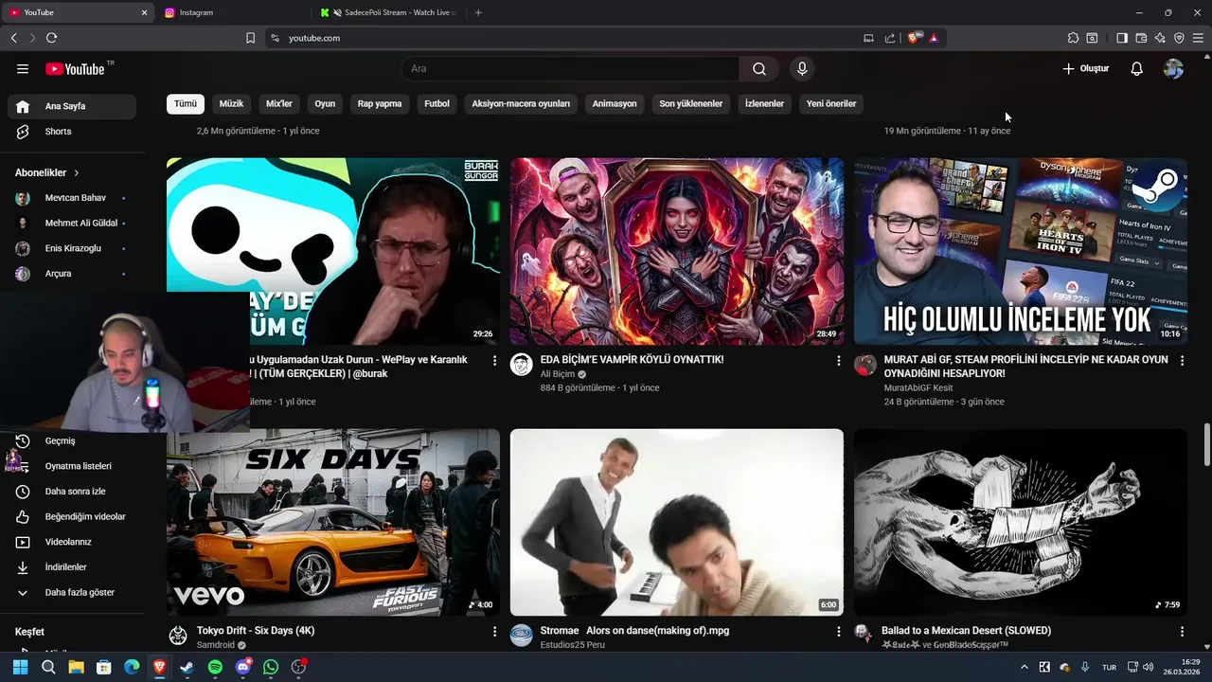Expand Daha fazla göster in sidebar
1212x682 pixels.
click(72, 592)
